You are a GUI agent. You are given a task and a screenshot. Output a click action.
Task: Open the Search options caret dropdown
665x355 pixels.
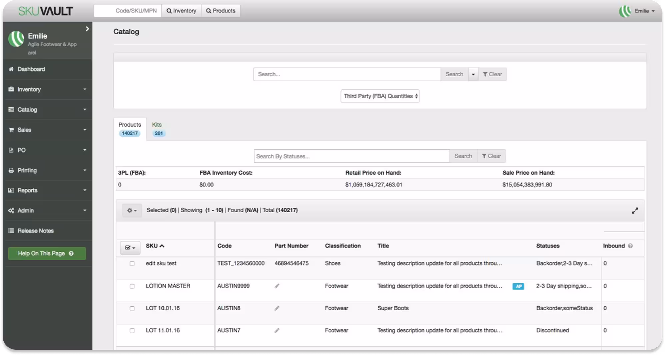pyautogui.click(x=473, y=74)
